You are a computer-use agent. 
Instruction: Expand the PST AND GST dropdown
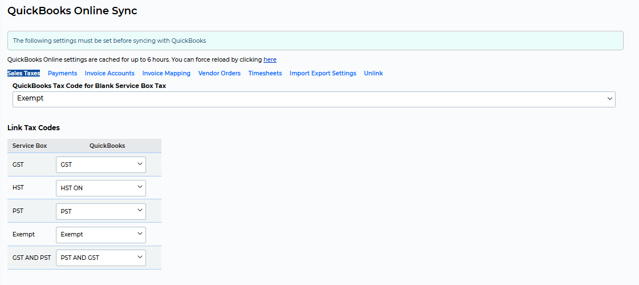point(100,258)
